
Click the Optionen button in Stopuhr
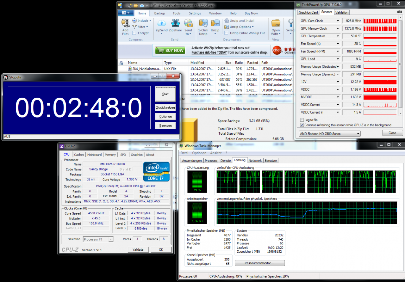pos(165,117)
